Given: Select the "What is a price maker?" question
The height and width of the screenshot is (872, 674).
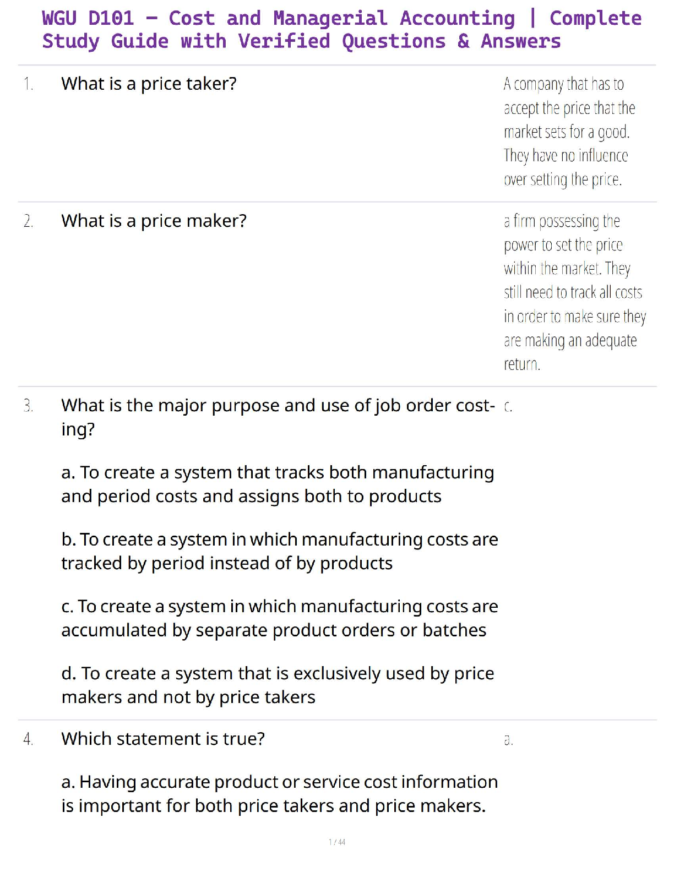Looking at the screenshot, I should pyautogui.click(x=154, y=221).
